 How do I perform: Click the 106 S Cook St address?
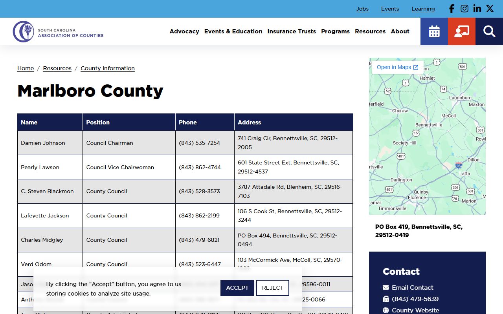pos(294,215)
